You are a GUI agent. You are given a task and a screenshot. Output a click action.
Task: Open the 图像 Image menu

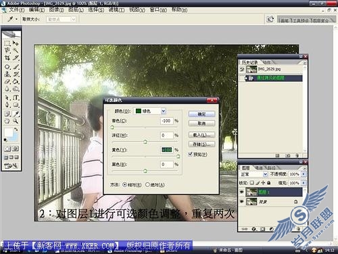point(57,10)
